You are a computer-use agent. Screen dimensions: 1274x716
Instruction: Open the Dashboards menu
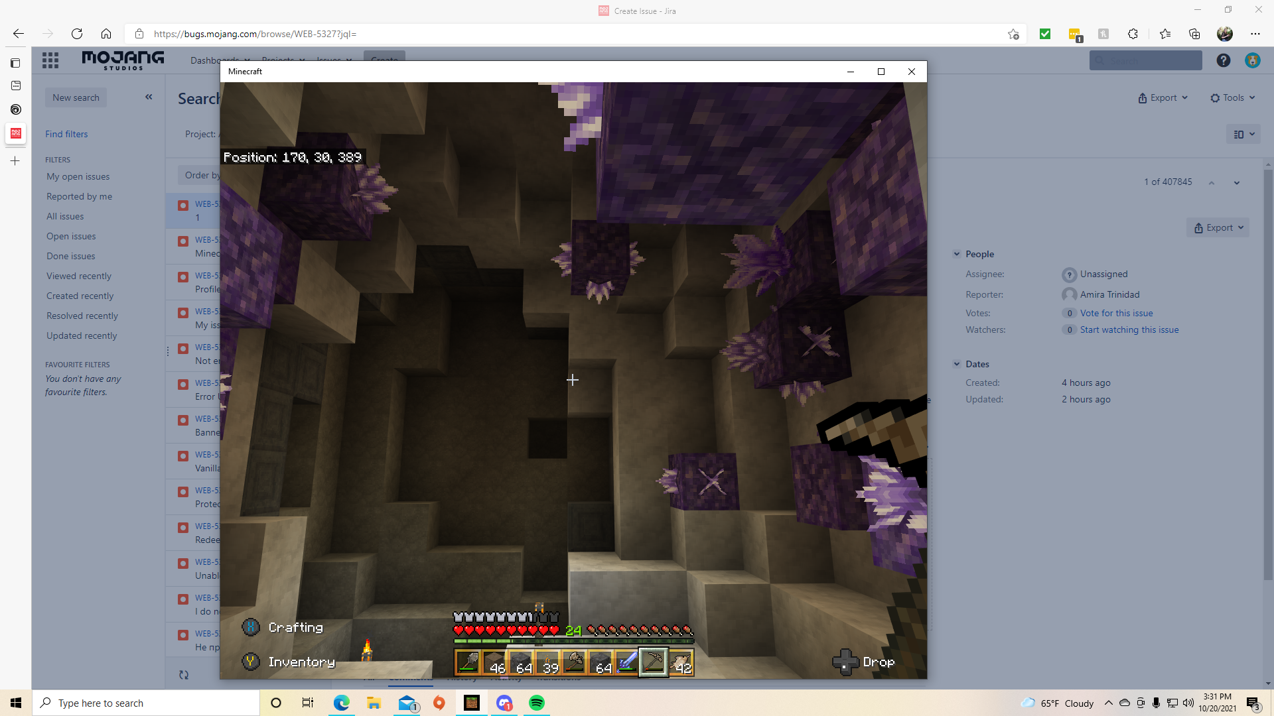point(206,60)
